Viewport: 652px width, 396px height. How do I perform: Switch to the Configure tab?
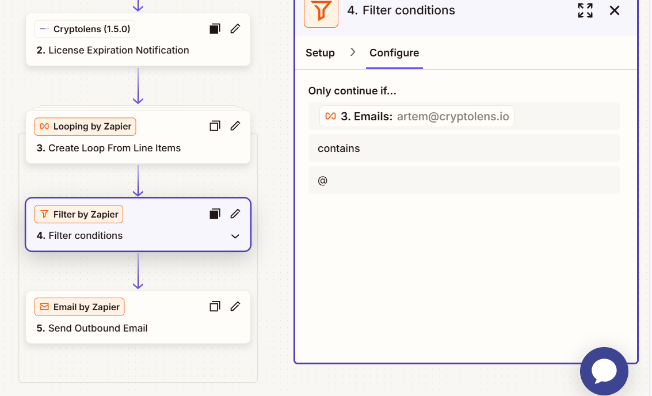pos(394,53)
